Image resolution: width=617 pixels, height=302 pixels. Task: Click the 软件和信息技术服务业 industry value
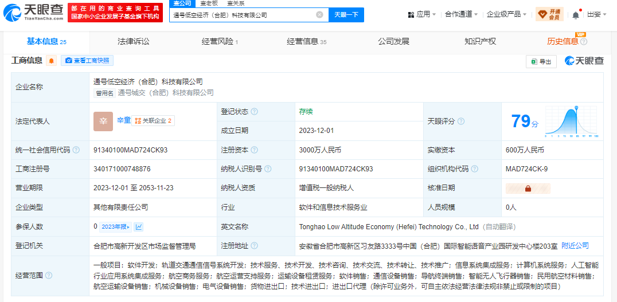coord(333,207)
